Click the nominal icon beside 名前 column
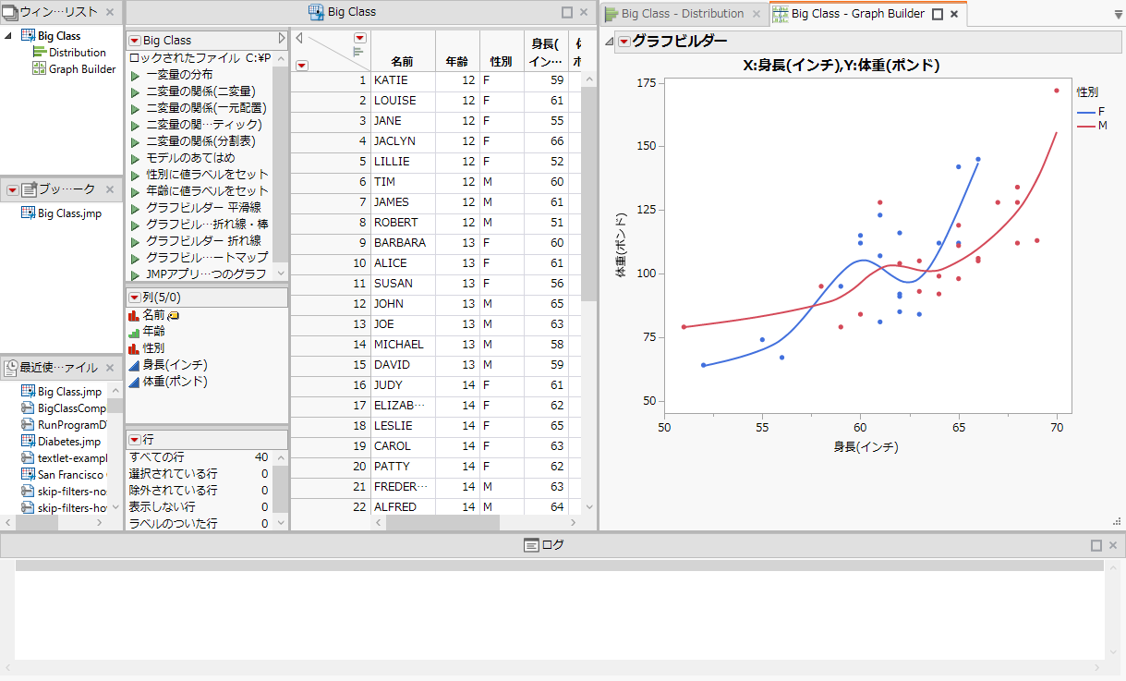Viewport: 1126px width, 681px height. coord(134,315)
